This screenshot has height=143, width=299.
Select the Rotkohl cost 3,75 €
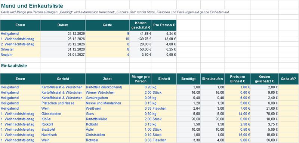tap(264, 124)
